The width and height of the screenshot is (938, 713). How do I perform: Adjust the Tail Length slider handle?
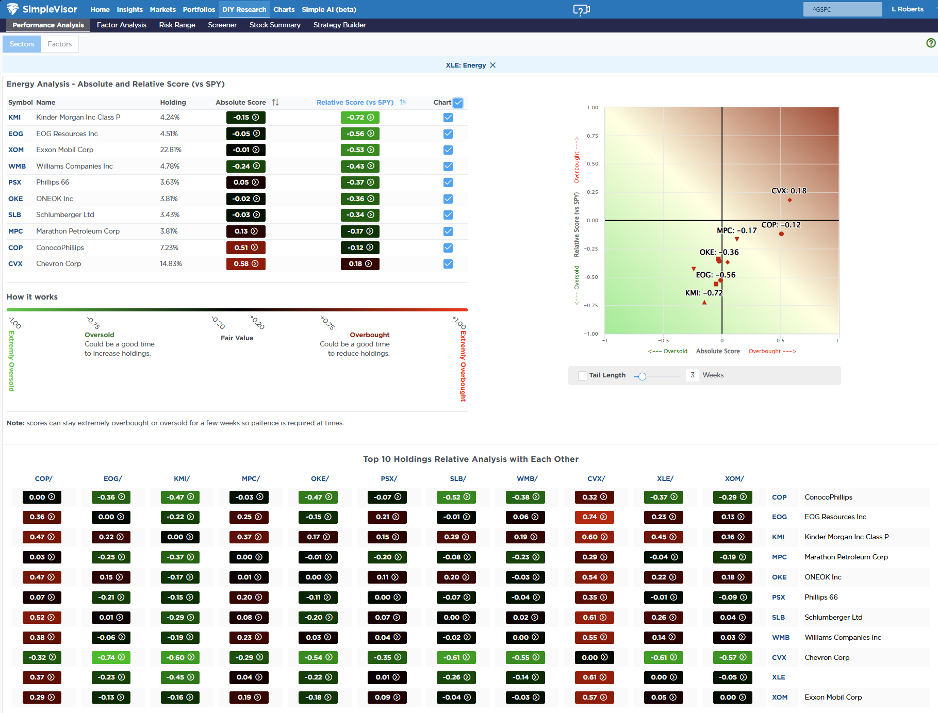pos(642,376)
